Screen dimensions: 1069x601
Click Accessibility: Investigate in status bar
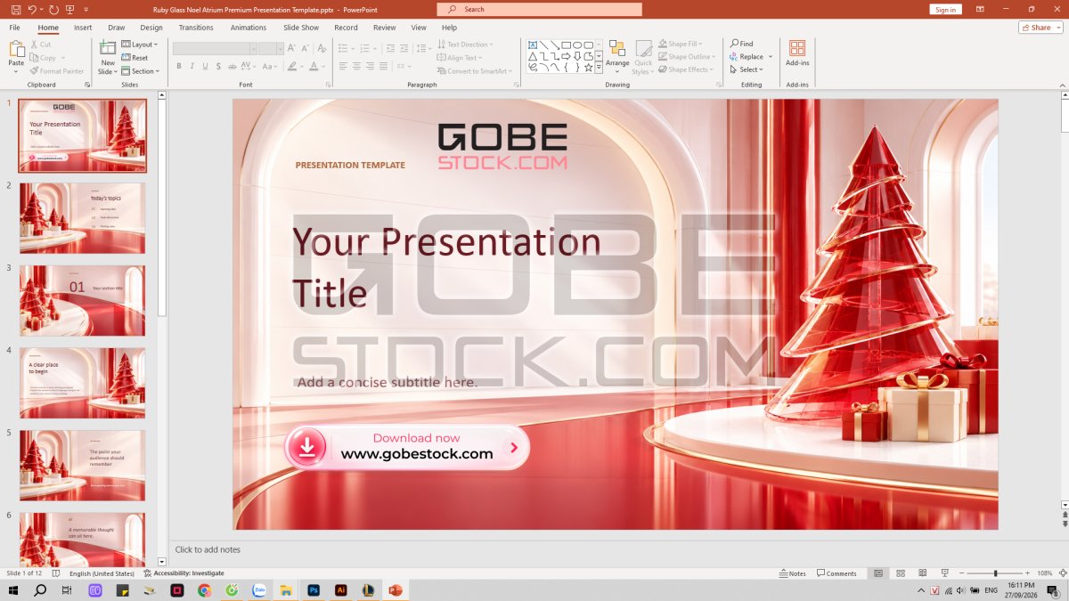click(184, 573)
